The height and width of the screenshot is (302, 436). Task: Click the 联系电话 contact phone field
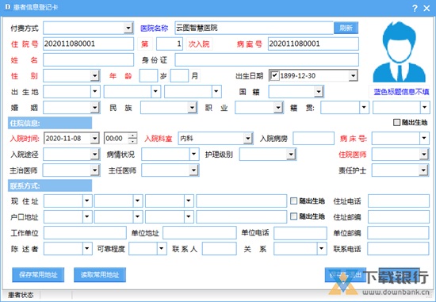pos(398,249)
